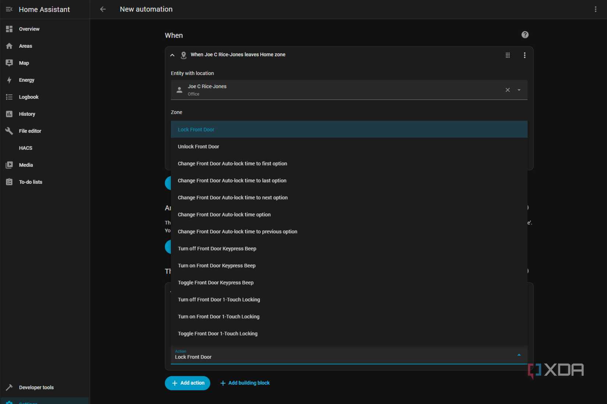607x404 pixels.
Task: Select Toggle Front Door Keypress Beep
Action: [349, 282]
